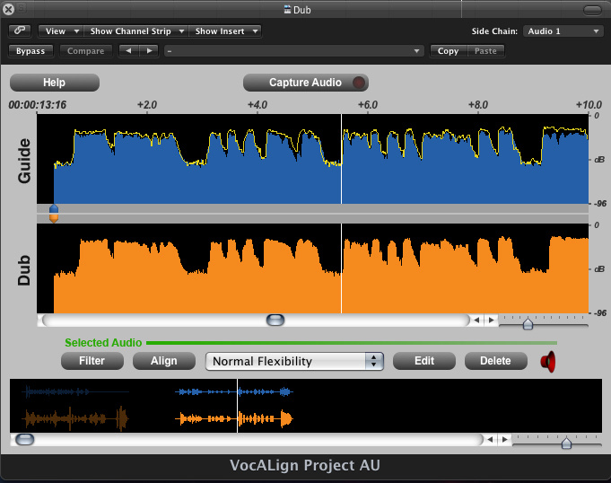Toggle Capture Audio recording
Viewport: 611px width, 483px height.
click(306, 83)
